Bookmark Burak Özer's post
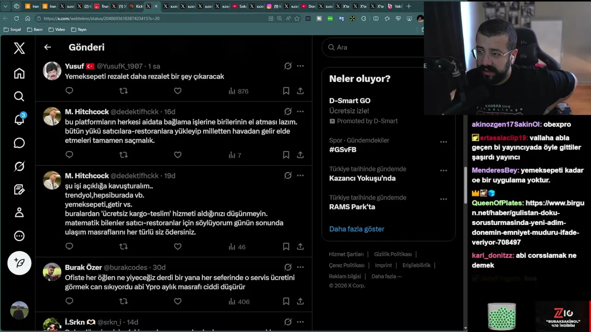 click(x=286, y=301)
